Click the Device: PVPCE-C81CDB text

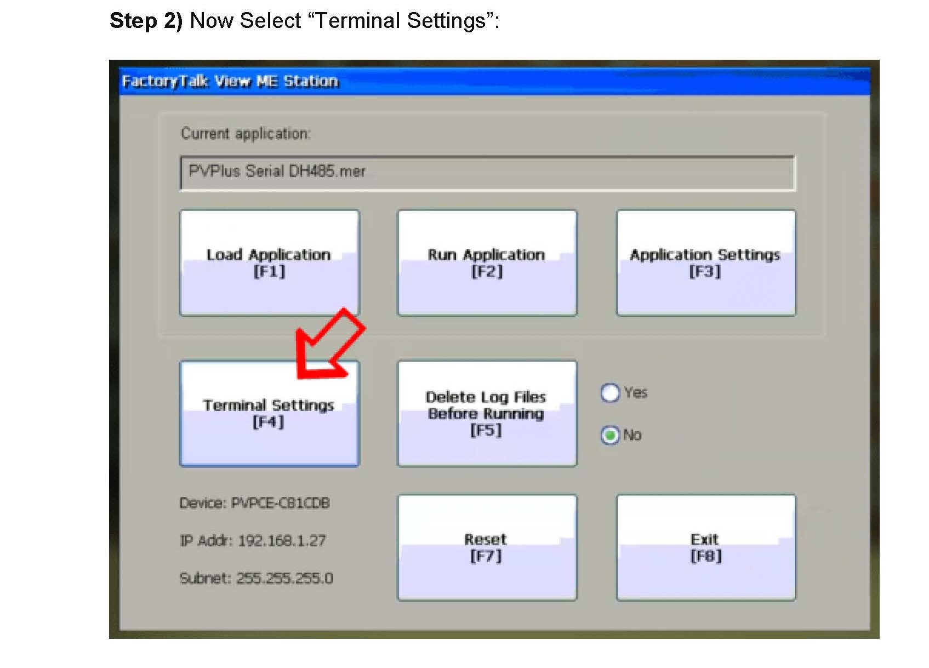[x=255, y=503]
